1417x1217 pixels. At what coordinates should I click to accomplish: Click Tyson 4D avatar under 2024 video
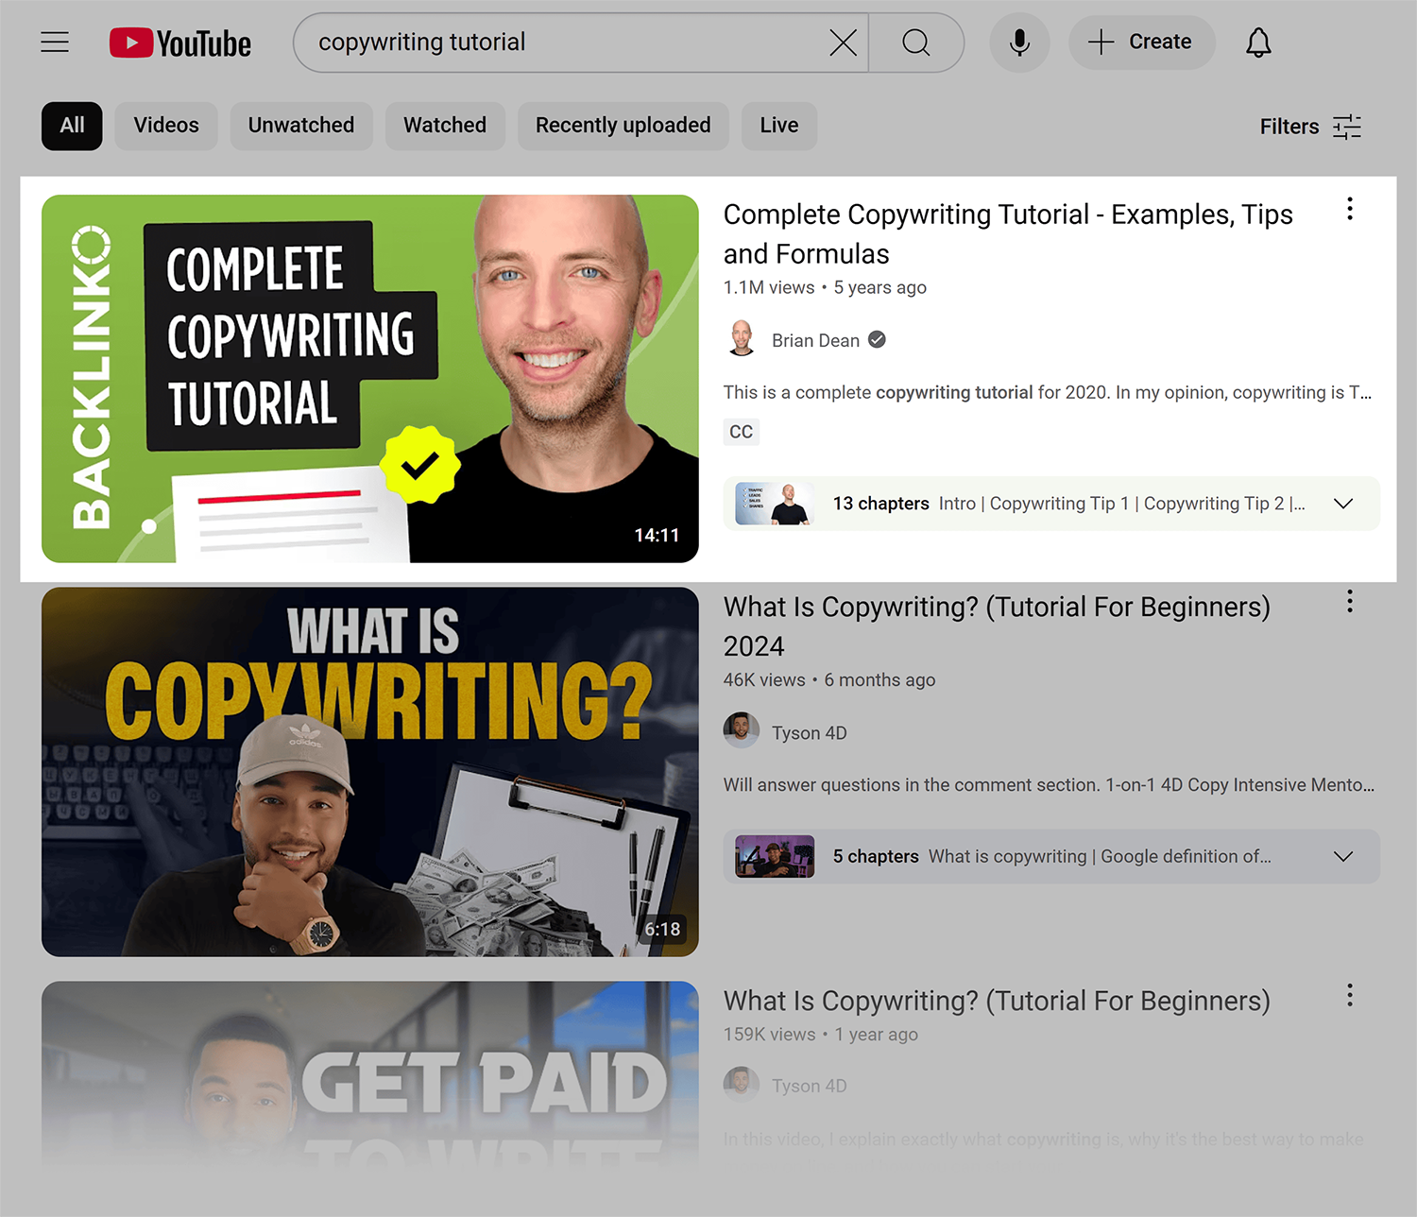[x=742, y=730]
